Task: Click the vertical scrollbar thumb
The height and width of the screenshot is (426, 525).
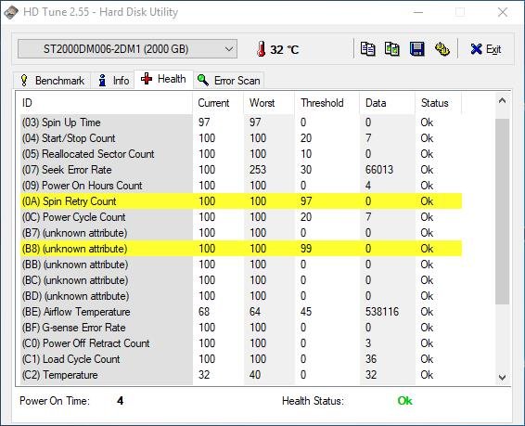Action: pos(502,212)
